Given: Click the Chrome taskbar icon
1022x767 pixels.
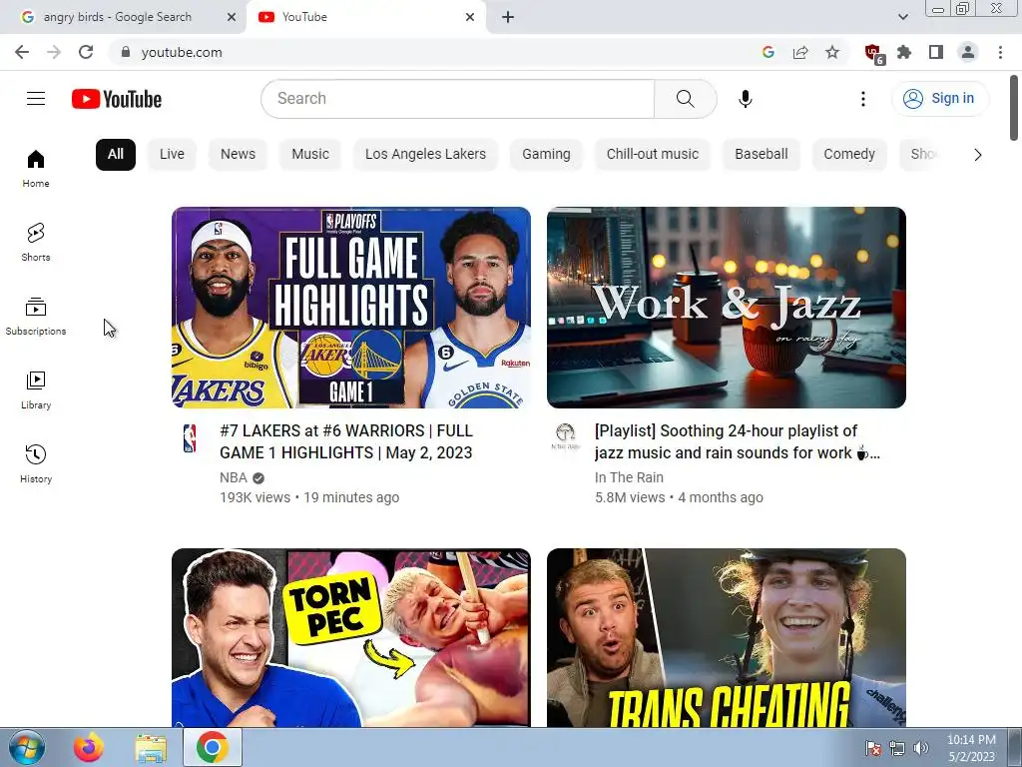Looking at the screenshot, I should tap(213, 747).
